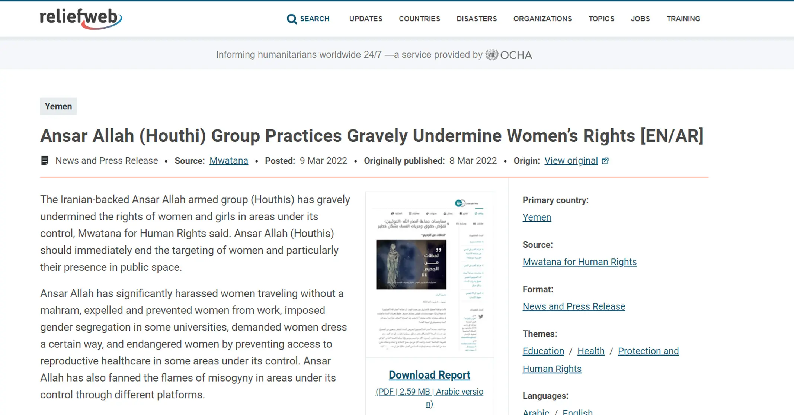This screenshot has width=794, height=415.
Task: Click the search magnifier icon
Action: 292,19
